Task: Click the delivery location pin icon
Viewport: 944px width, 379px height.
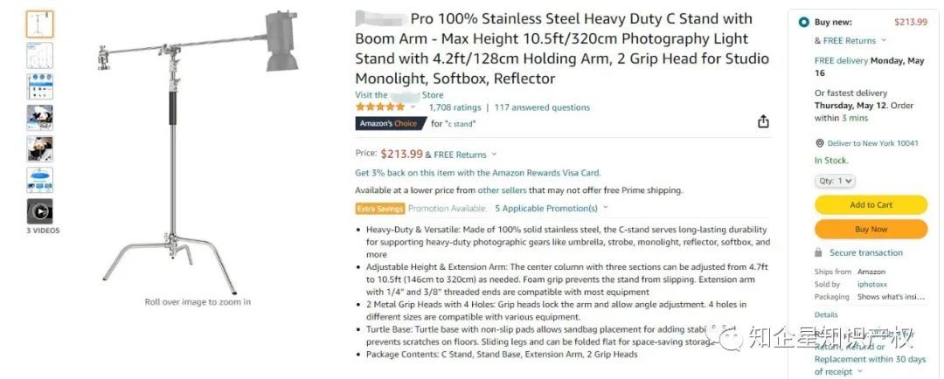Action: (819, 143)
